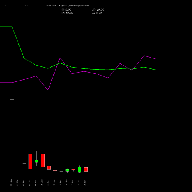Click the green candlestick with long wick, 09 Jun
The width and height of the screenshot is (192, 192).
[x=36, y=161]
